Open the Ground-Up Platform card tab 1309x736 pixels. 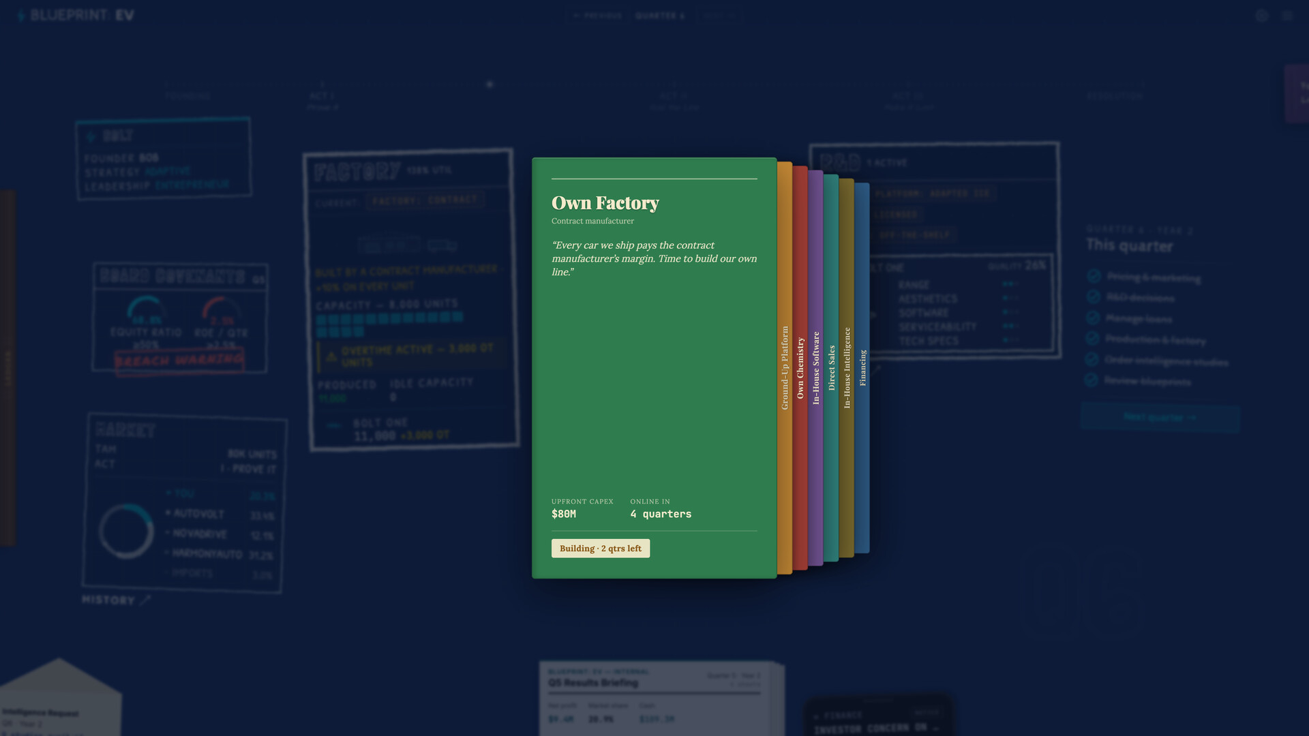pos(785,368)
